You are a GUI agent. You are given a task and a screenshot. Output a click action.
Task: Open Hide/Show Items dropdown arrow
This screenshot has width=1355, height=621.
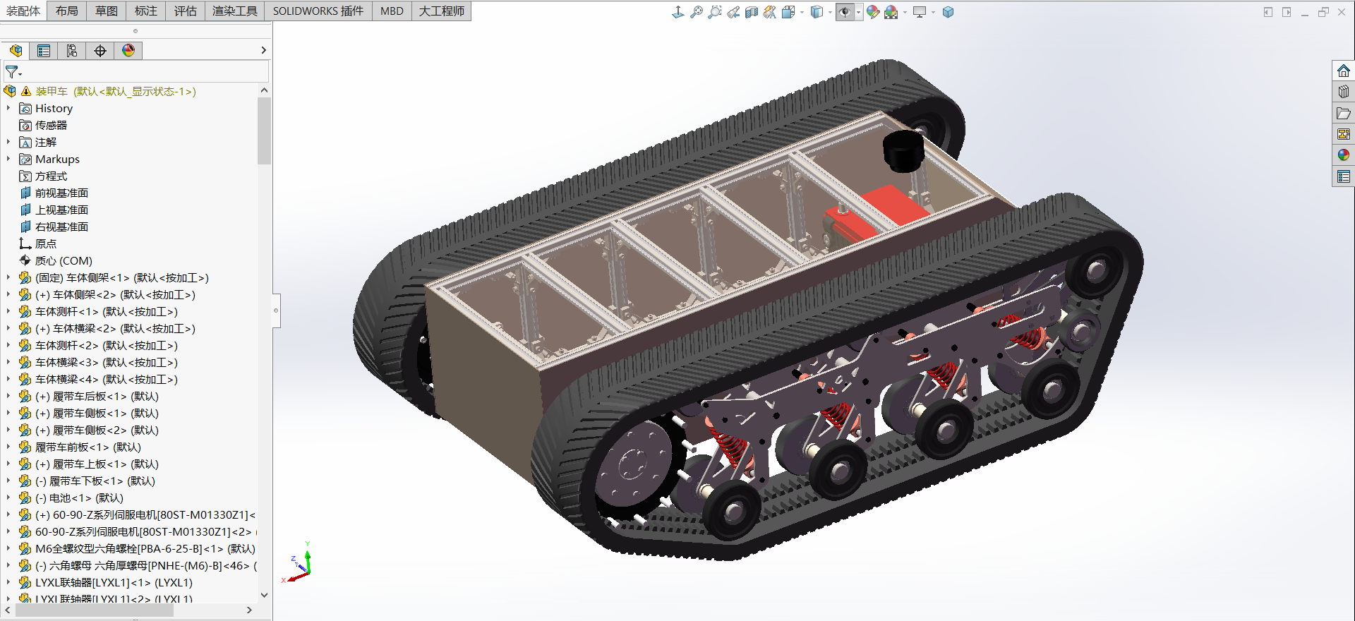click(x=858, y=13)
